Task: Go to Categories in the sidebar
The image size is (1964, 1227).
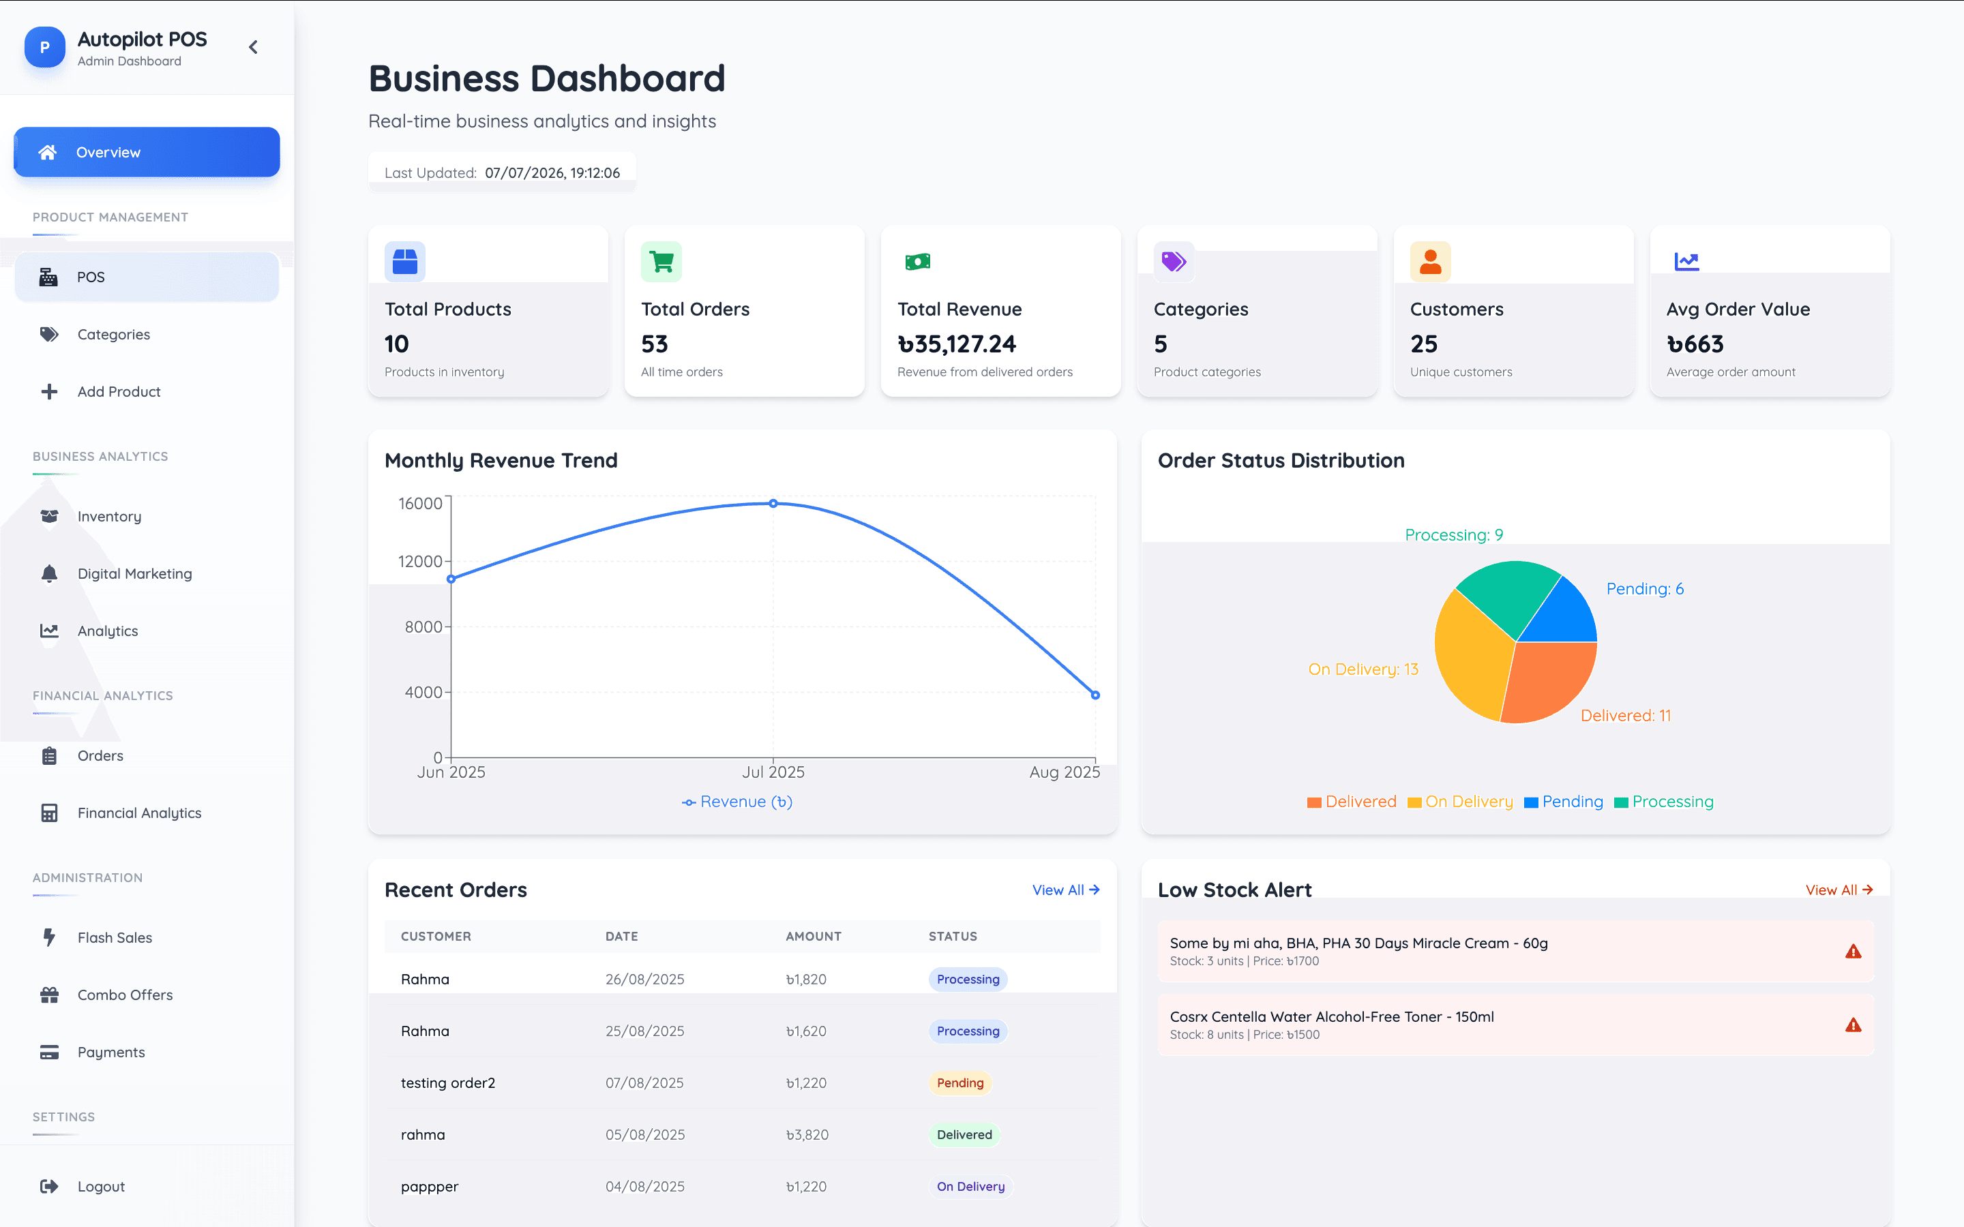Action: point(147,334)
